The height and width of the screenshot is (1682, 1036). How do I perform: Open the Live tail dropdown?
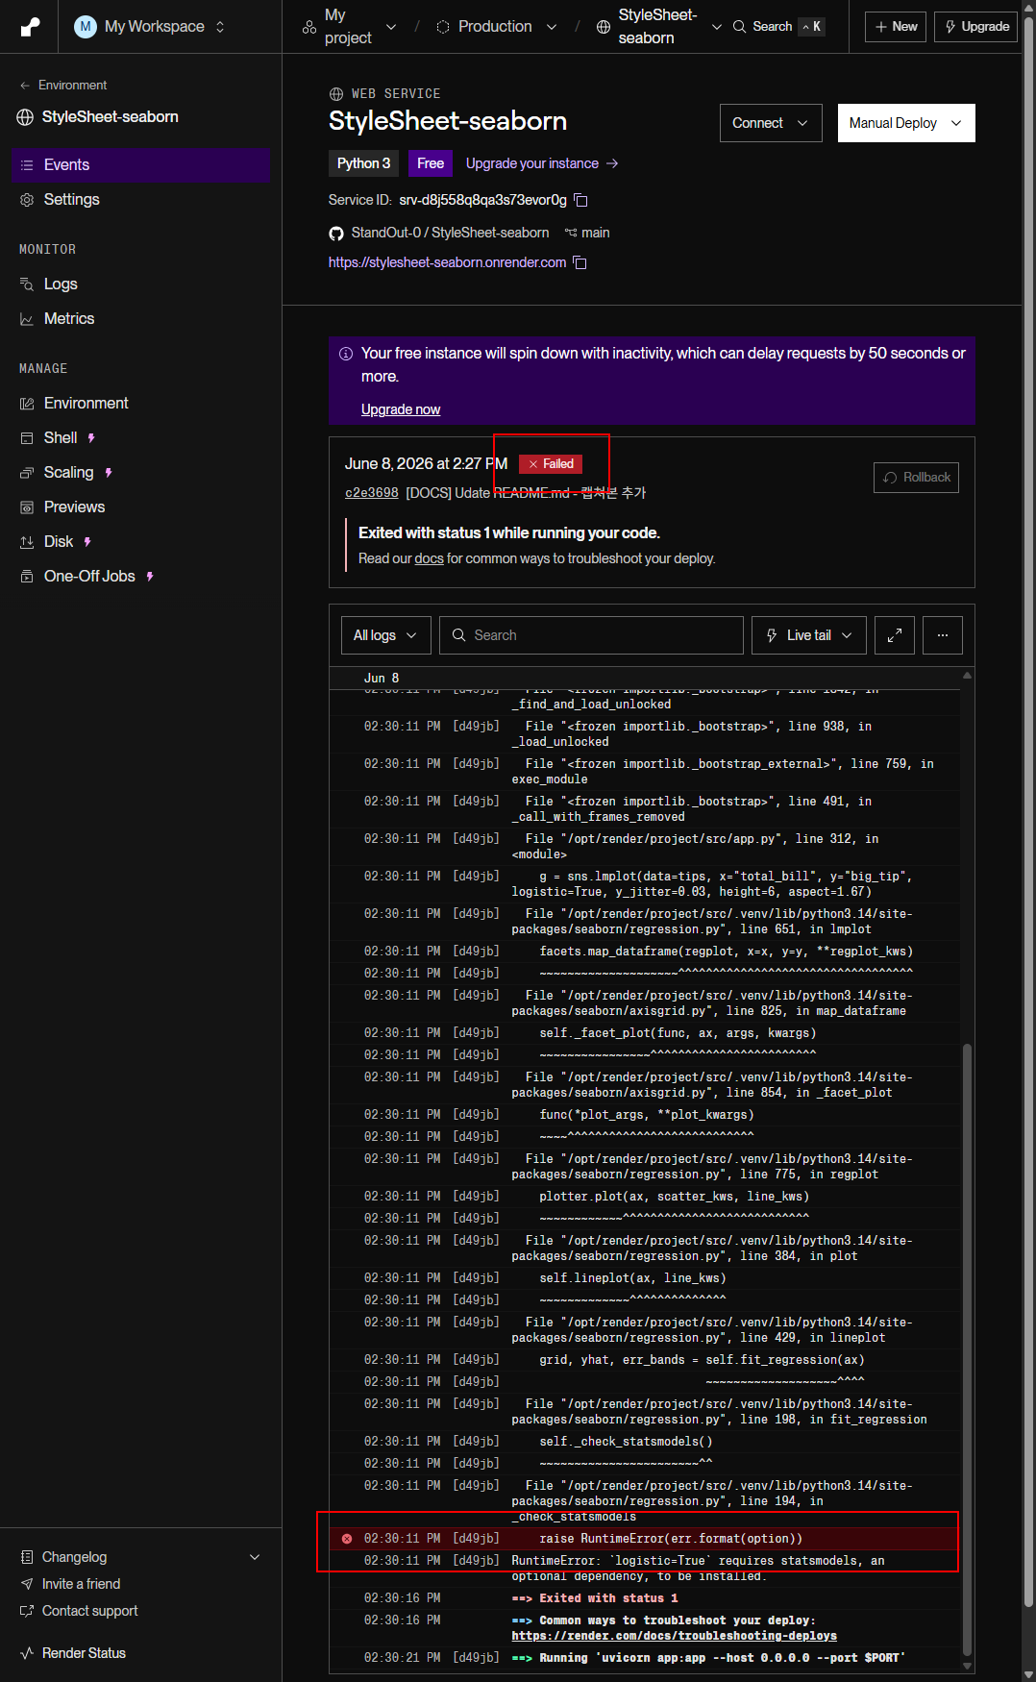809,635
